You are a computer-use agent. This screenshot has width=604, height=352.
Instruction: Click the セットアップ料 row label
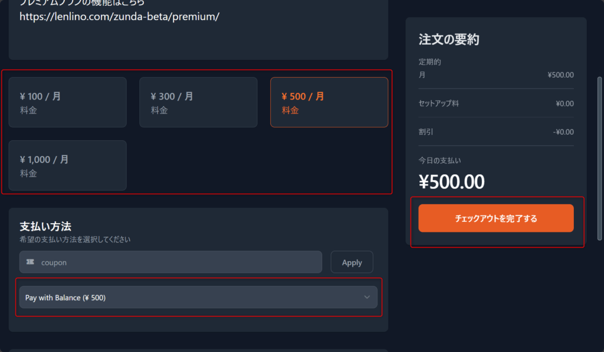(439, 104)
